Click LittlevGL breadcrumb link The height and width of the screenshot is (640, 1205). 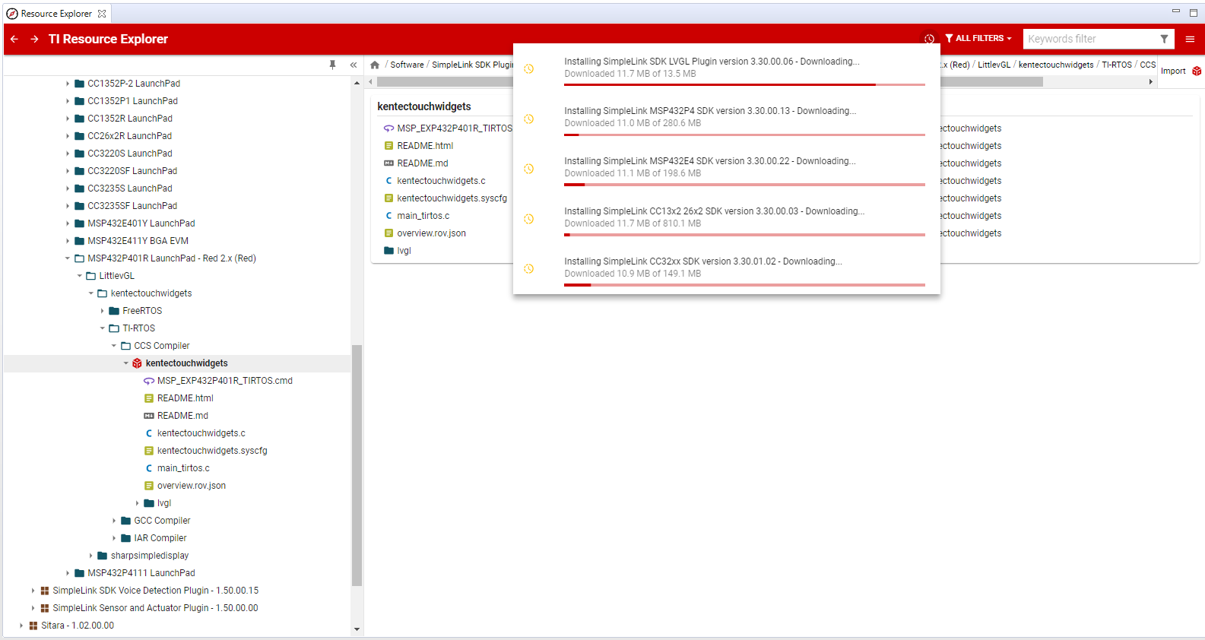click(994, 65)
